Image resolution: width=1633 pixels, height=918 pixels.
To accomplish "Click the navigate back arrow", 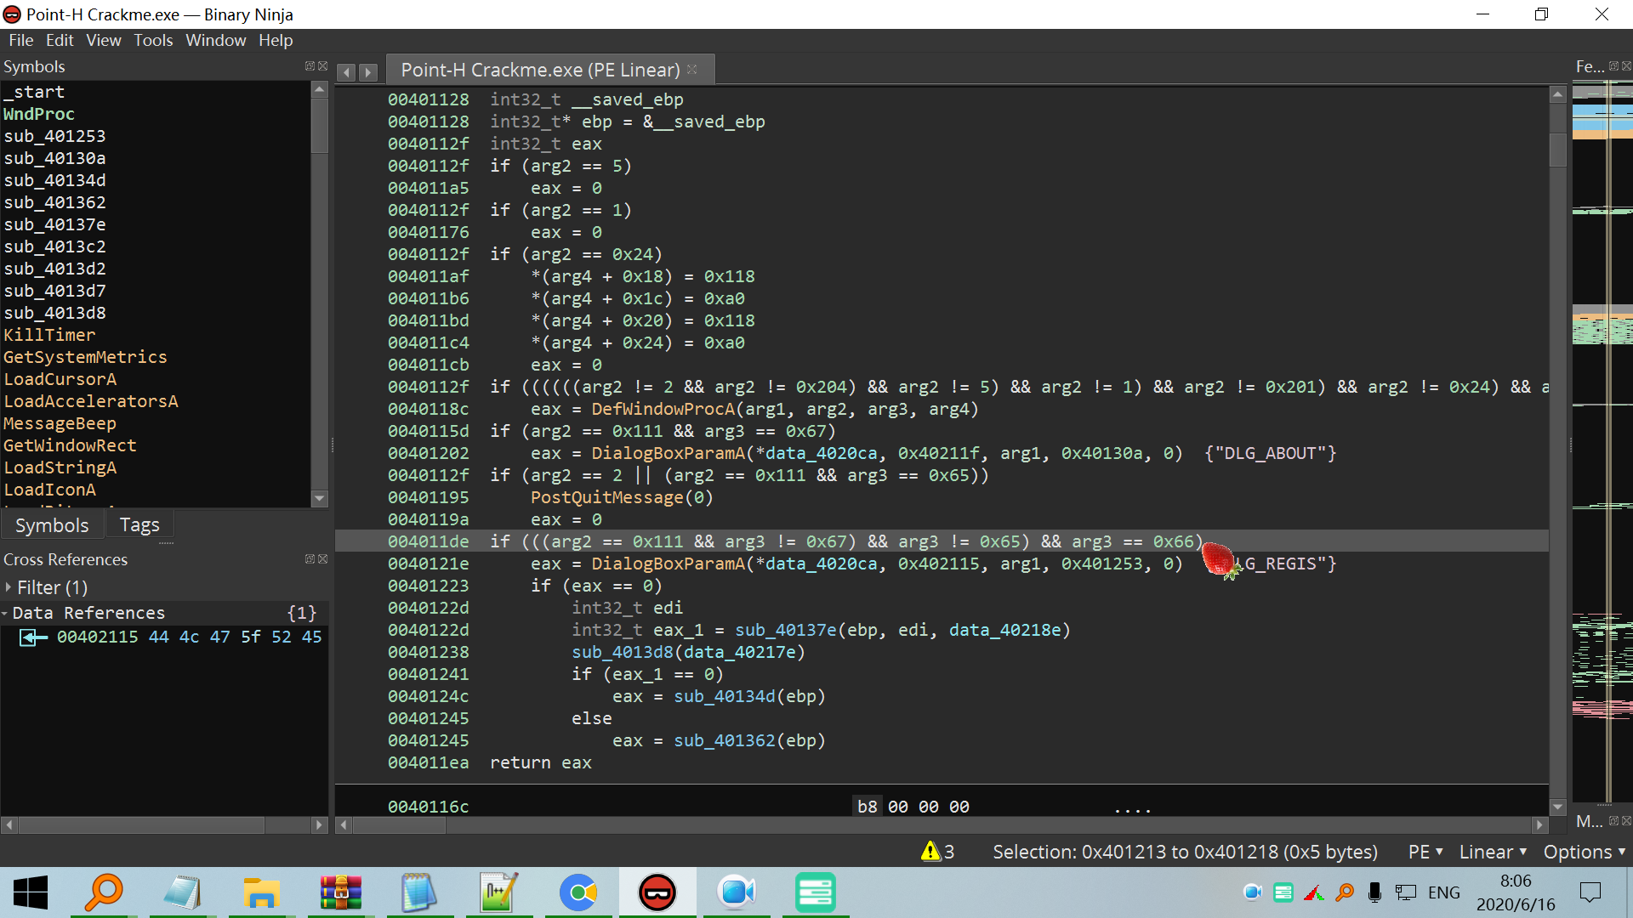I will pos(346,72).
